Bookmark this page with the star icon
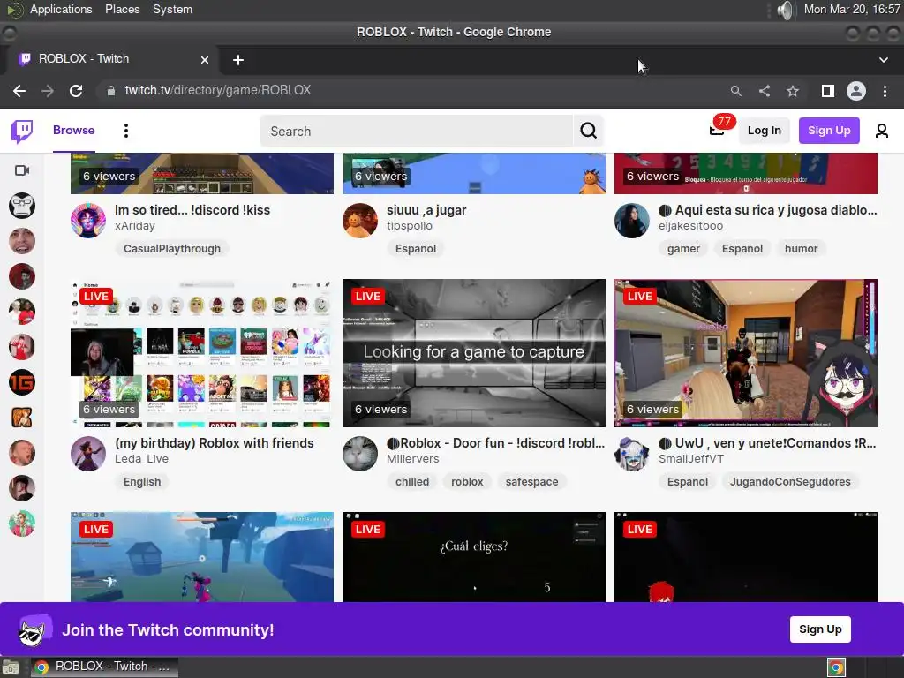Viewport: 904px width, 678px height. pos(793,91)
